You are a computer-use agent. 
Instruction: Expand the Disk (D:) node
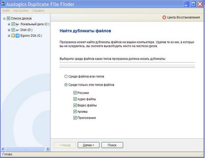point(9,30)
